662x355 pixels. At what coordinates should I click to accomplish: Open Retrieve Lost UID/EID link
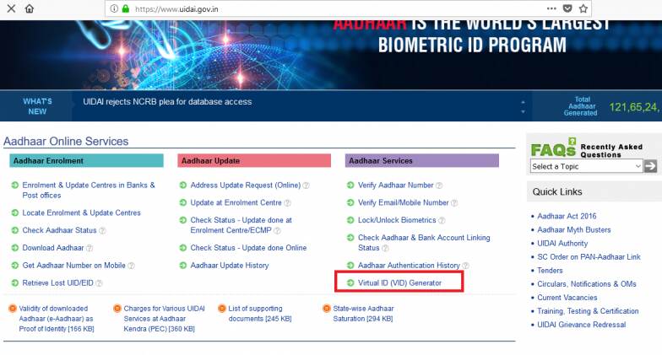tap(57, 283)
